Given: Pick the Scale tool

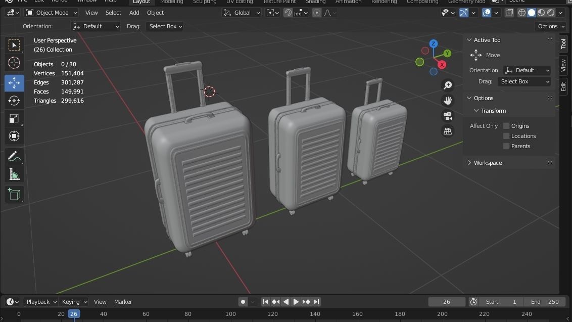Looking at the screenshot, I should (14, 118).
